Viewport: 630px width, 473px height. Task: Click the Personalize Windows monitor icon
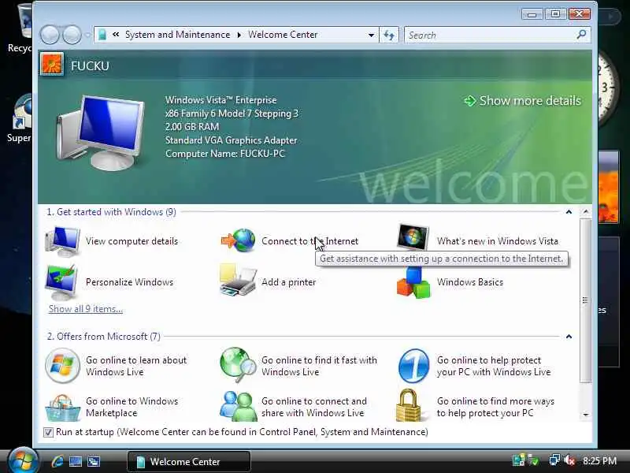[61, 282]
